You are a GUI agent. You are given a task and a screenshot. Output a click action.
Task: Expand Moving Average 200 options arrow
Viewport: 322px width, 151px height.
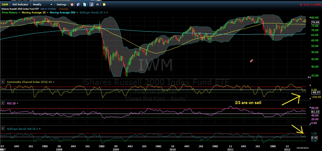tap(78, 13)
